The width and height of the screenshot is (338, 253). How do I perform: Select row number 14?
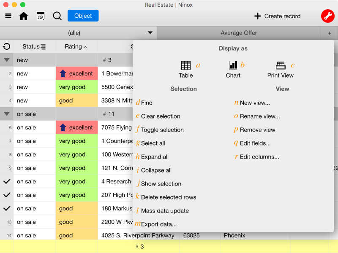(x=9, y=236)
